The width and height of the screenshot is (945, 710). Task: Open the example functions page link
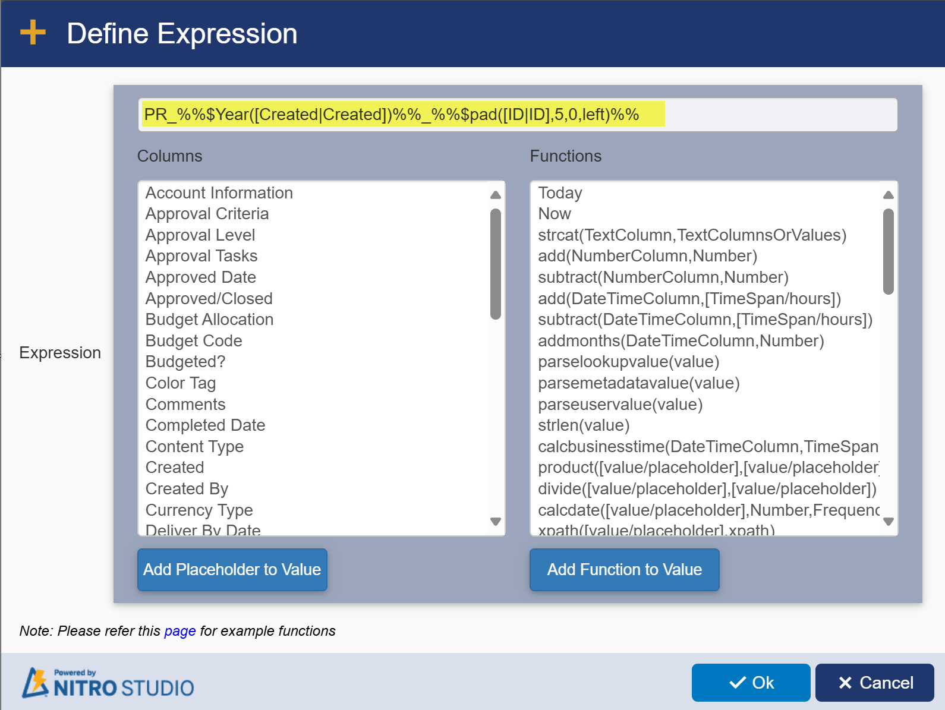[180, 631]
